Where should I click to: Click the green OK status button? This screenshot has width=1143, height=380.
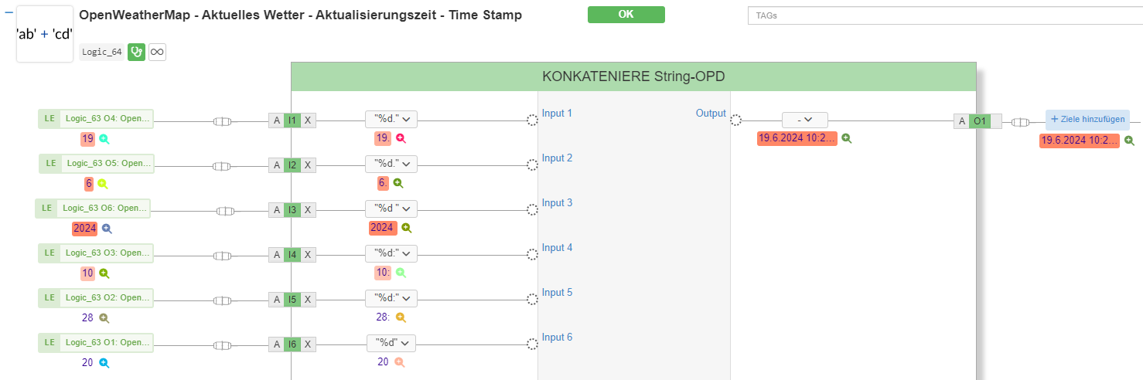[626, 15]
